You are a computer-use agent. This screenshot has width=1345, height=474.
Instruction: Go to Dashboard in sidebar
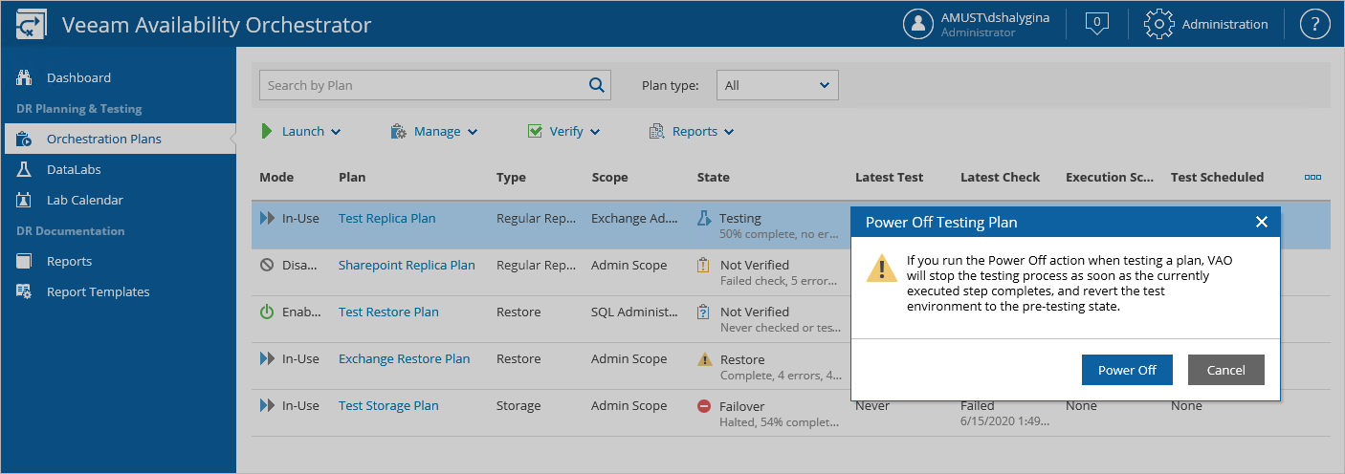78,77
